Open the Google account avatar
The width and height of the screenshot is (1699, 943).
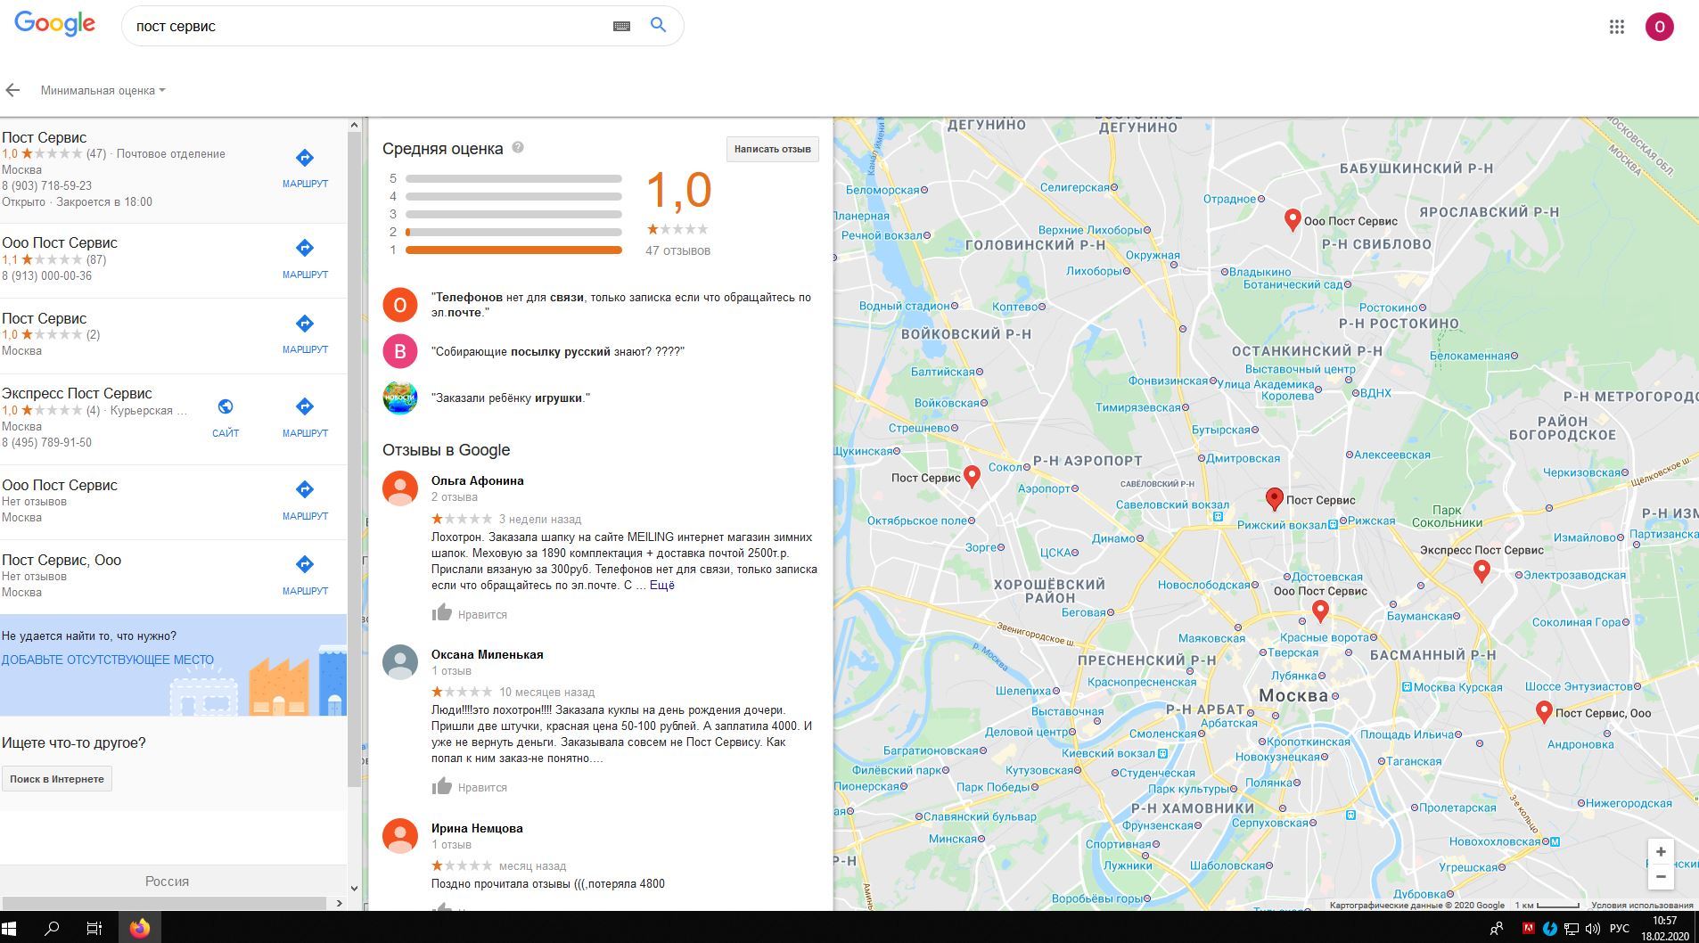(1659, 27)
